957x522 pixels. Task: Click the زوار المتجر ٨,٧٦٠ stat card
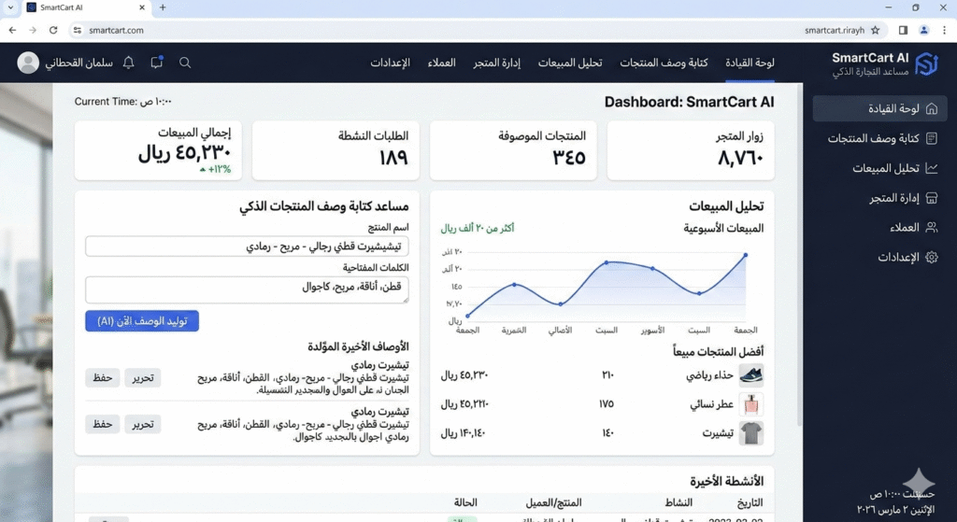[x=691, y=150]
